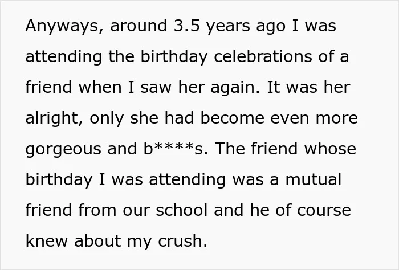Click the word "saw" in the third line

156,88
